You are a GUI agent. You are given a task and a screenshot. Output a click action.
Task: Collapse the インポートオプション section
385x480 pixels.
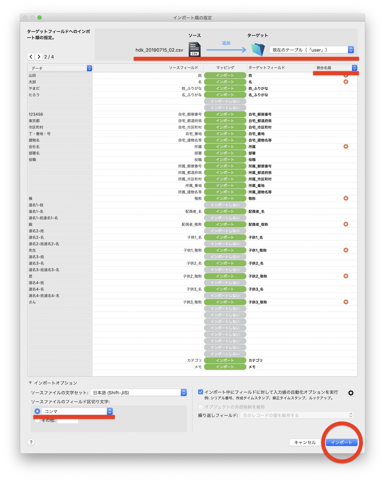point(30,382)
